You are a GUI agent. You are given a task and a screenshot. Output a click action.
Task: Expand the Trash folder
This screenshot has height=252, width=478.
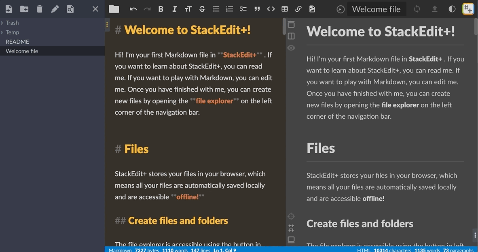(x=2, y=23)
